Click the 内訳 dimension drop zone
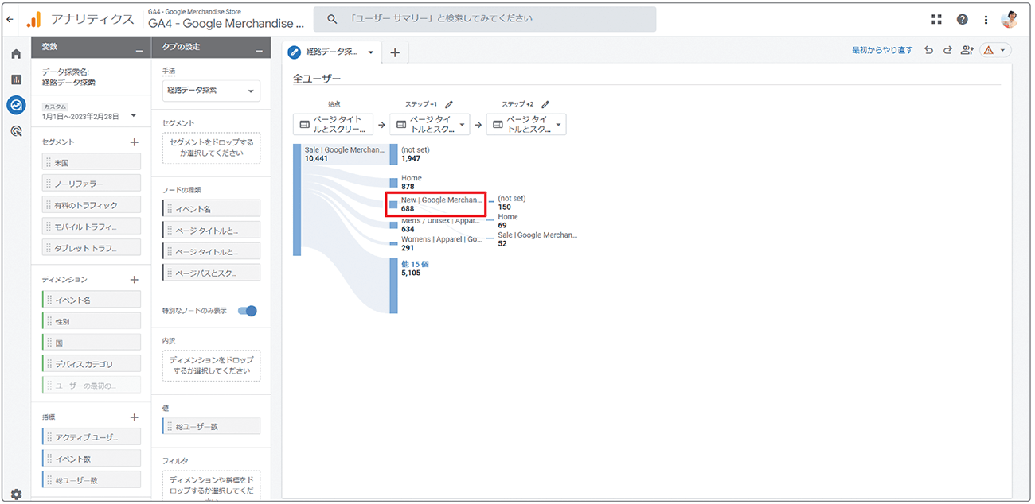 coord(211,366)
